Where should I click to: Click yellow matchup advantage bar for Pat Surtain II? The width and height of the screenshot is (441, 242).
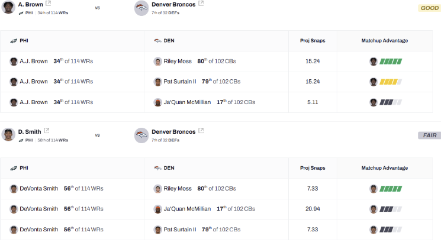tap(391, 82)
